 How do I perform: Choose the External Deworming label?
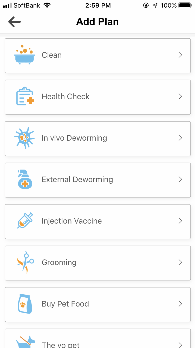click(77, 179)
